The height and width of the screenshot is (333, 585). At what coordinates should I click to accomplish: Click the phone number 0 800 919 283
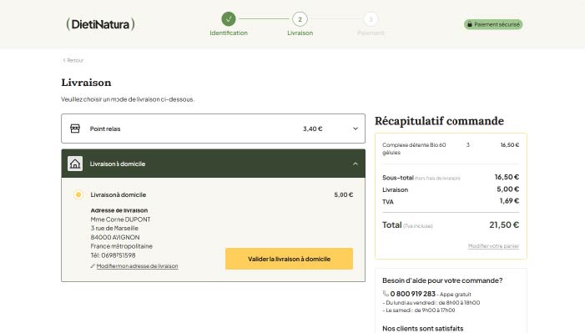tap(412, 294)
